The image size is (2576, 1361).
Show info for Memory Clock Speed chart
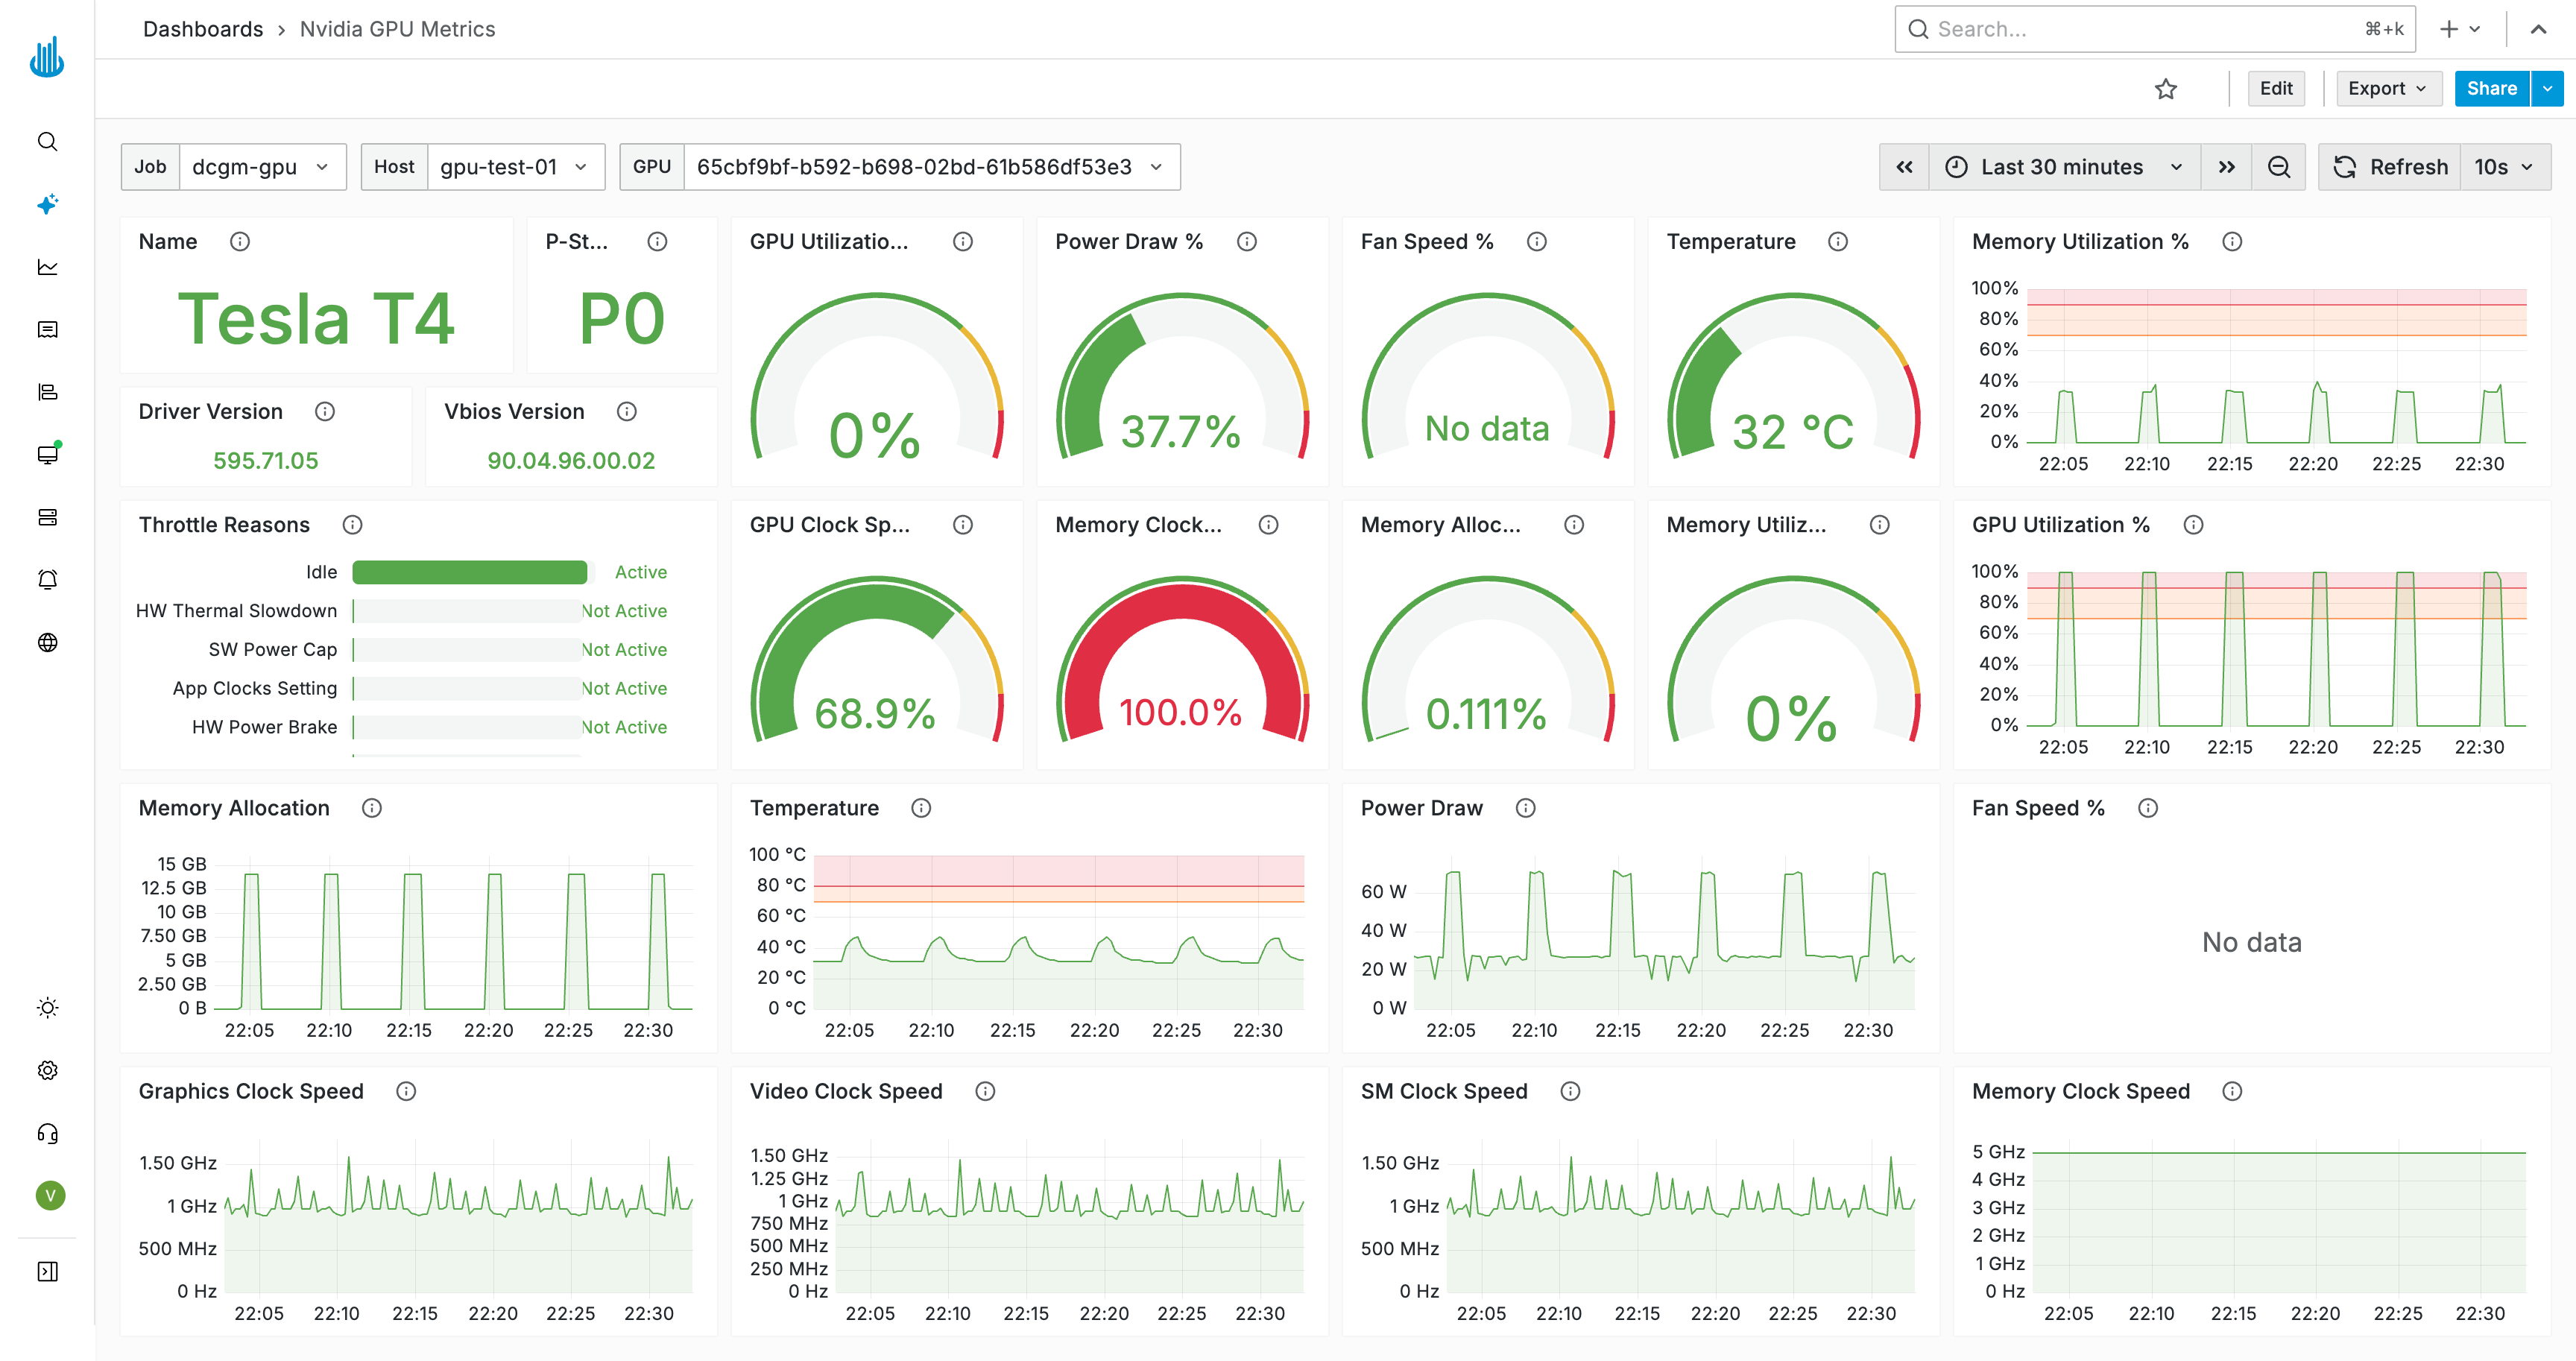click(2232, 1090)
